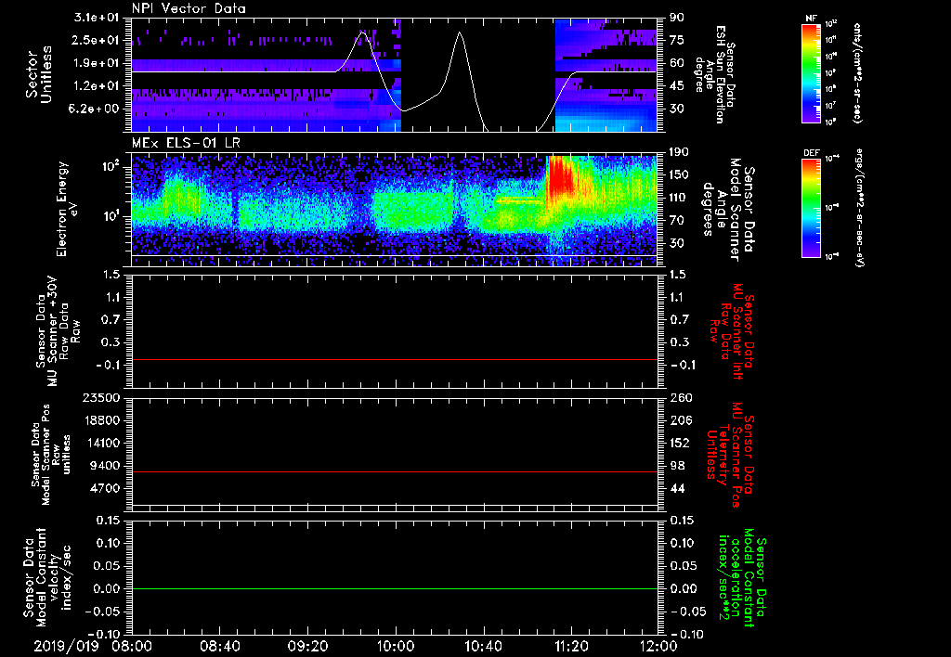Click the 09:20 time axis label
Viewport: 951px width, 657px height.
point(307,646)
